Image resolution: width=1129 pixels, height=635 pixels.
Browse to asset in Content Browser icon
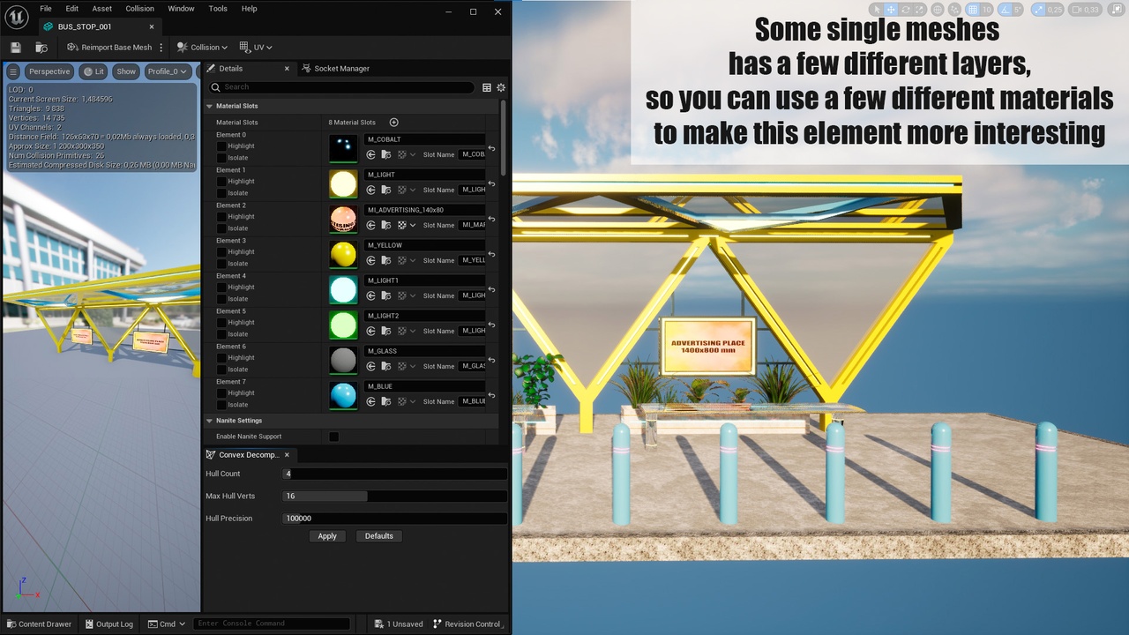[41, 47]
